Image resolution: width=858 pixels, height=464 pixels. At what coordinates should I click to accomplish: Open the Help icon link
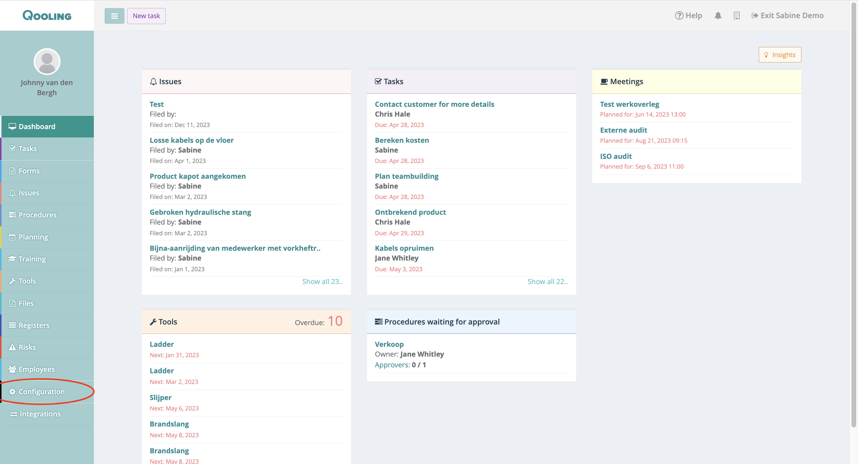pyautogui.click(x=679, y=16)
